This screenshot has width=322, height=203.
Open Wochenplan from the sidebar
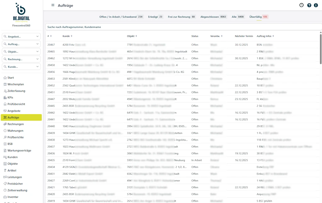click(x=15, y=84)
